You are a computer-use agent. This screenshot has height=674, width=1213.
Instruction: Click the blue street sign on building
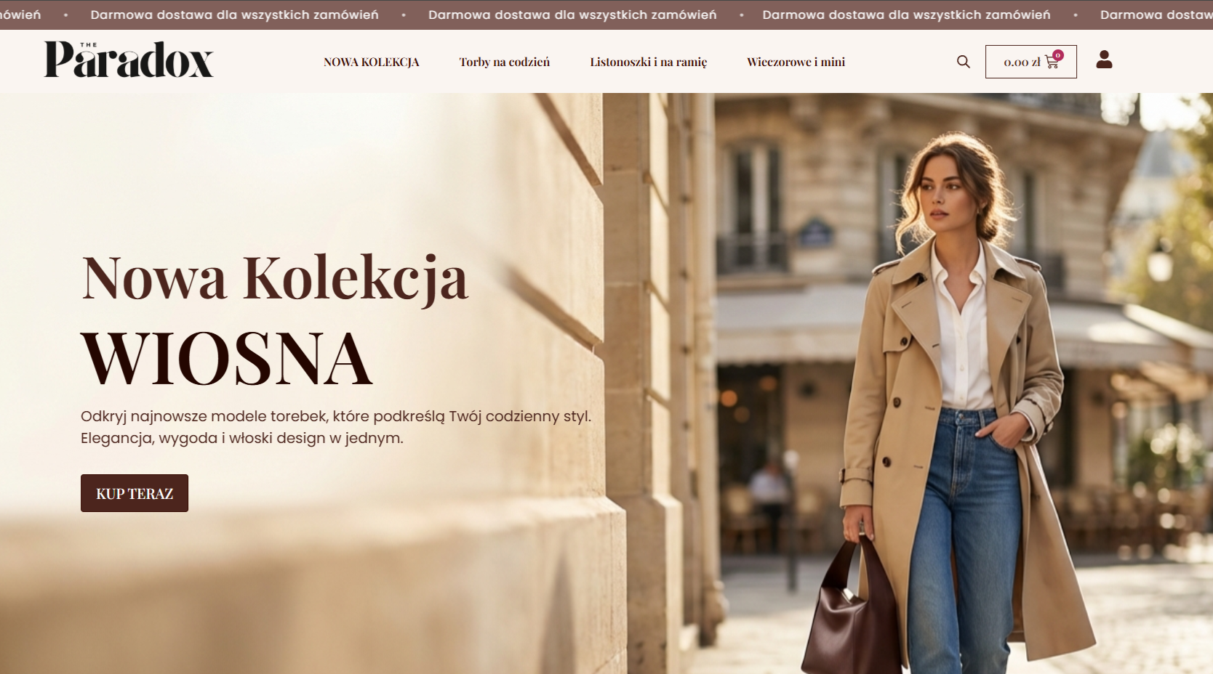tap(815, 234)
